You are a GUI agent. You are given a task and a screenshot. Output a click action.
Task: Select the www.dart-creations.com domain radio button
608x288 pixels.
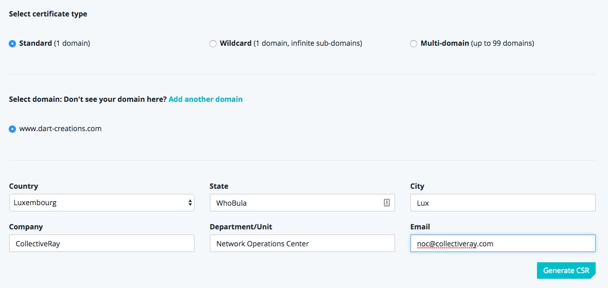click(x=12, y=129)
